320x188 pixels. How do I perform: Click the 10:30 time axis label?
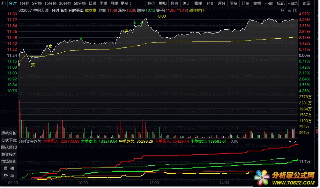pos(83,183)
